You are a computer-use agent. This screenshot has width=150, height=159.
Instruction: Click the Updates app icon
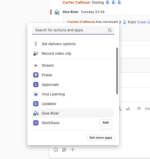point(36,104)
